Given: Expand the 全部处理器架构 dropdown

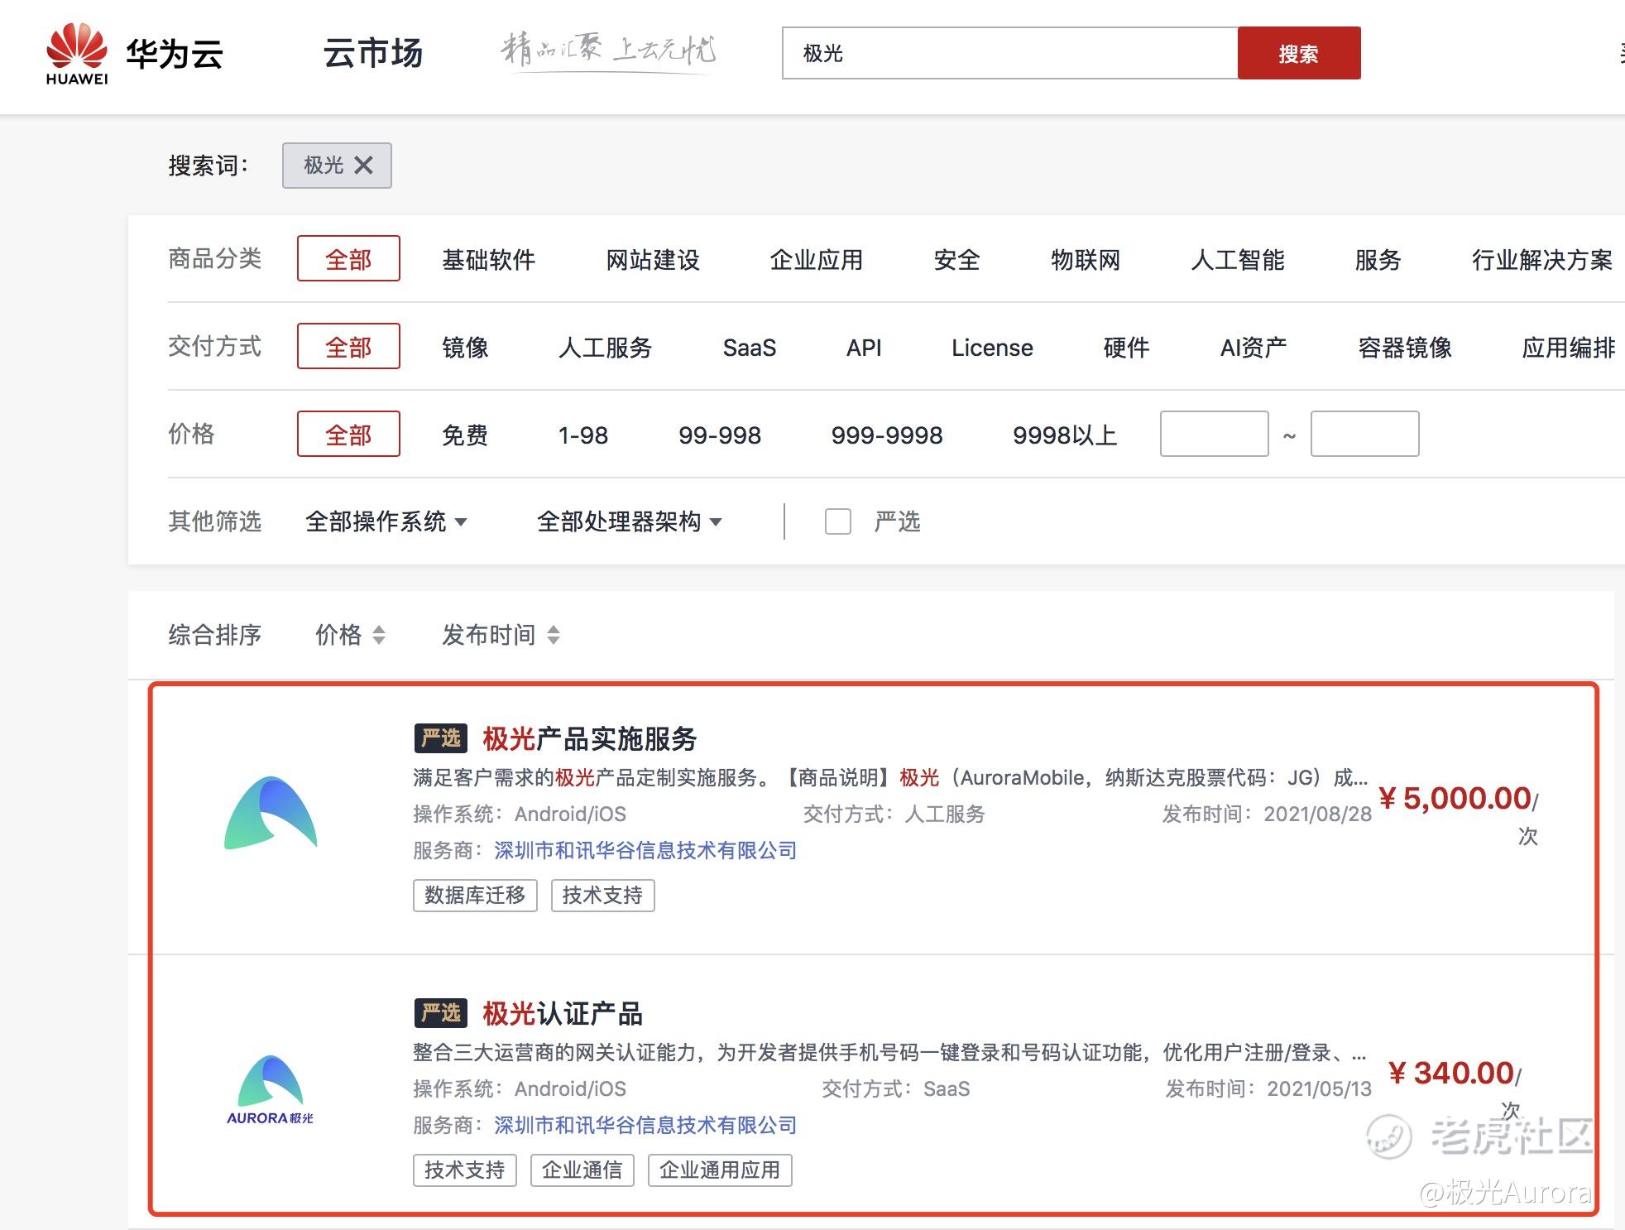Looking at the screenshot, I should (629, 521).
